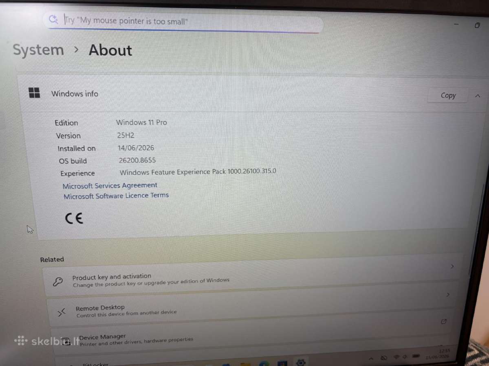Image resolution: width=489 pixels, height=366 pixels.
Task: Copy the Windows info details
Action: point(448,96)
